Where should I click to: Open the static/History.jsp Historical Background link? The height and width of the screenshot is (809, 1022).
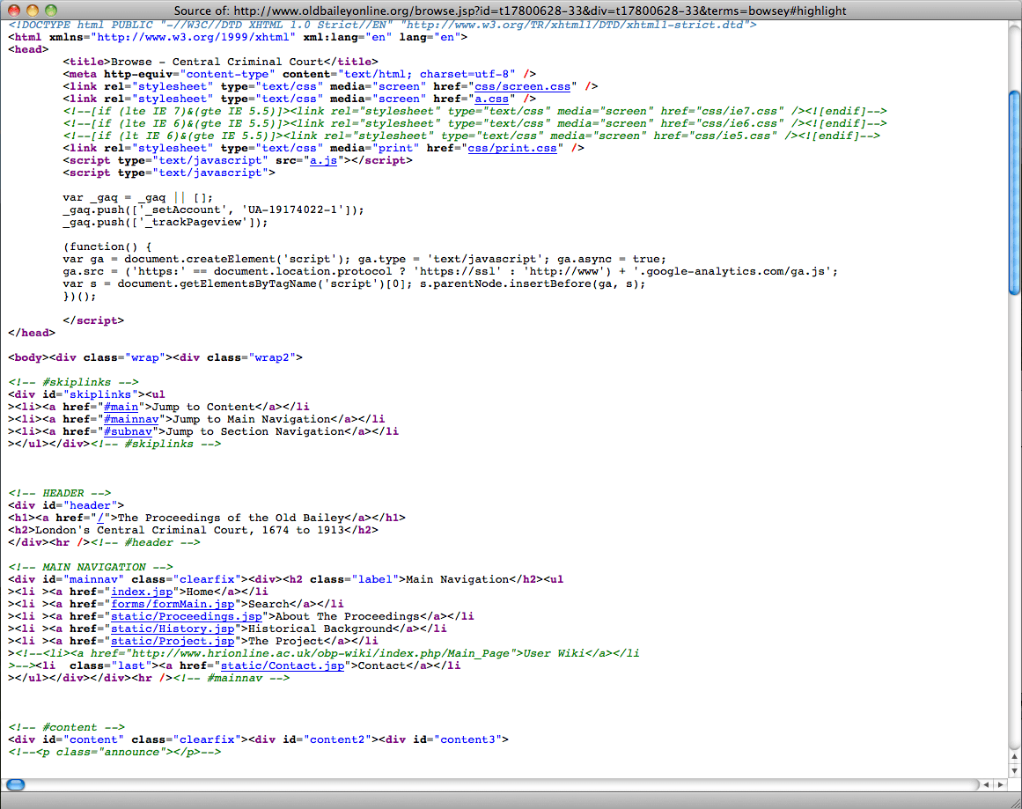pyautogui.click(x=173, y=629)
